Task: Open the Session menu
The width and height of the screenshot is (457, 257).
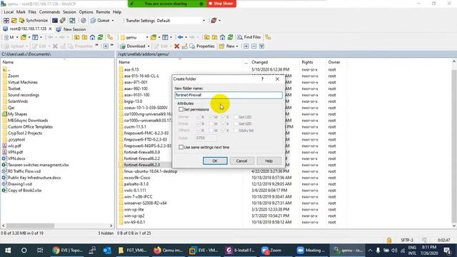Action: coord(69,12)
